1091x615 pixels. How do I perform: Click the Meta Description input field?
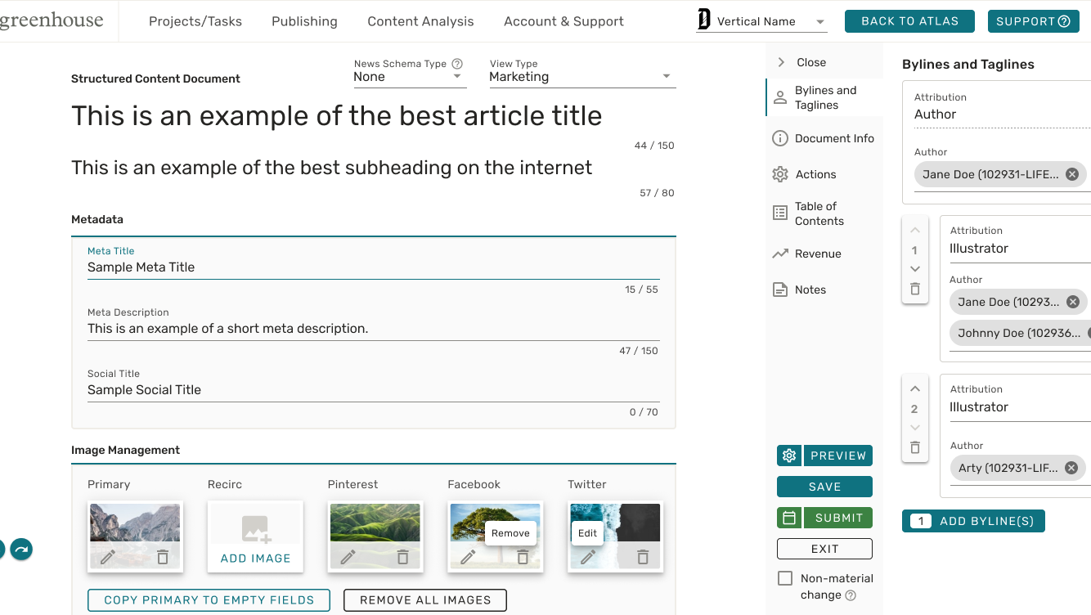click(373, 329)
